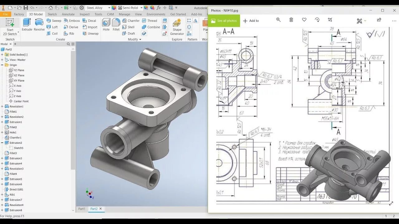Screen dimensions: 399x224
Task: Open the File menu
Action: tap(5, 14)
